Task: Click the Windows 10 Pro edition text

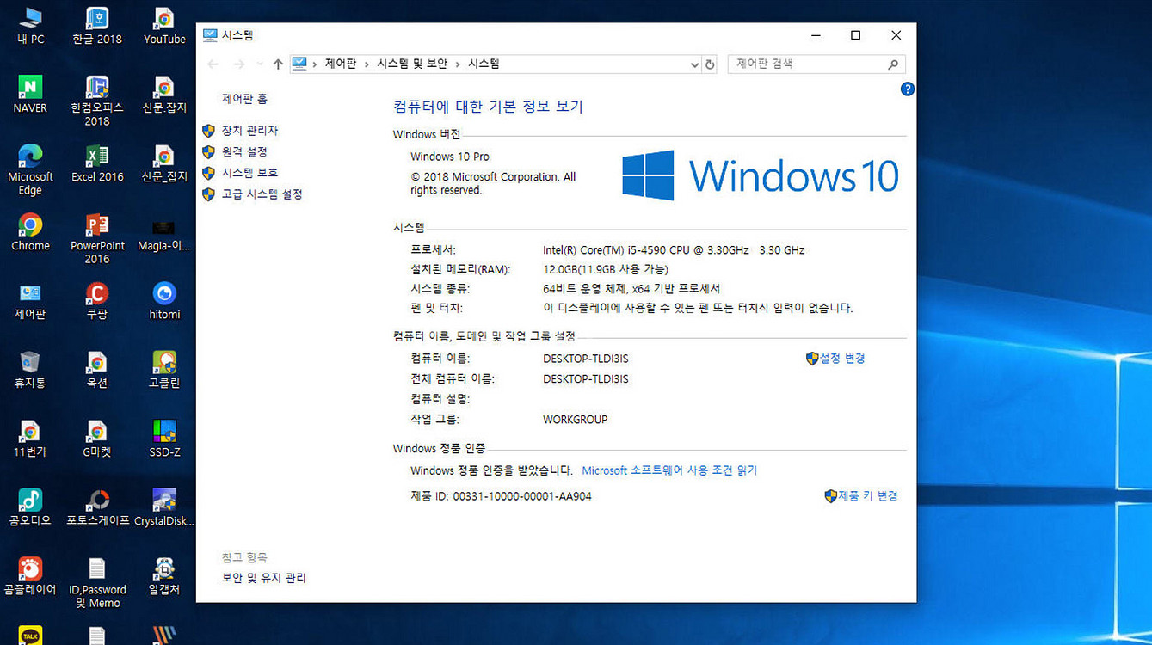Action: tap(450, 157)
